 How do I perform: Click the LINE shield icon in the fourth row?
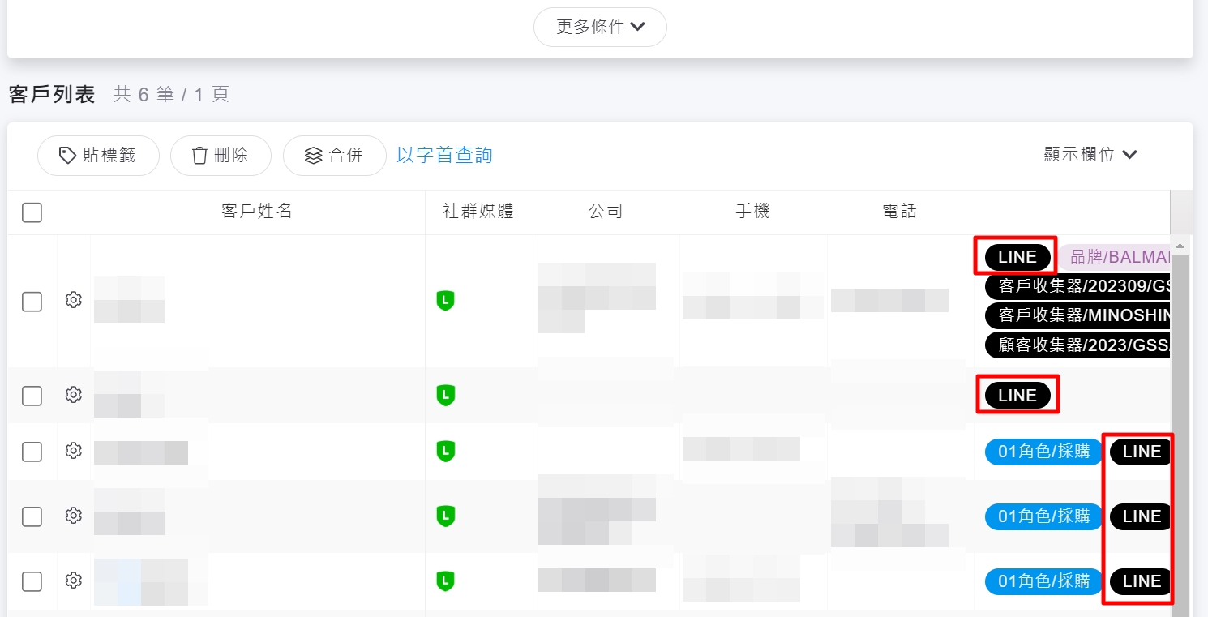[x=445, y=516]
